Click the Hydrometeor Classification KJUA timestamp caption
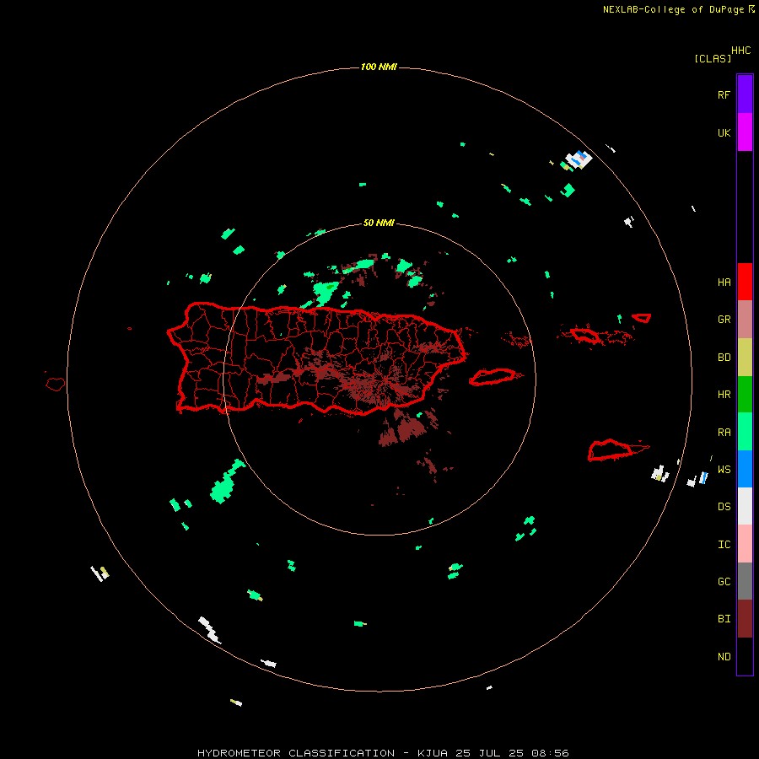The image size is (759, 759). point(383,753)
